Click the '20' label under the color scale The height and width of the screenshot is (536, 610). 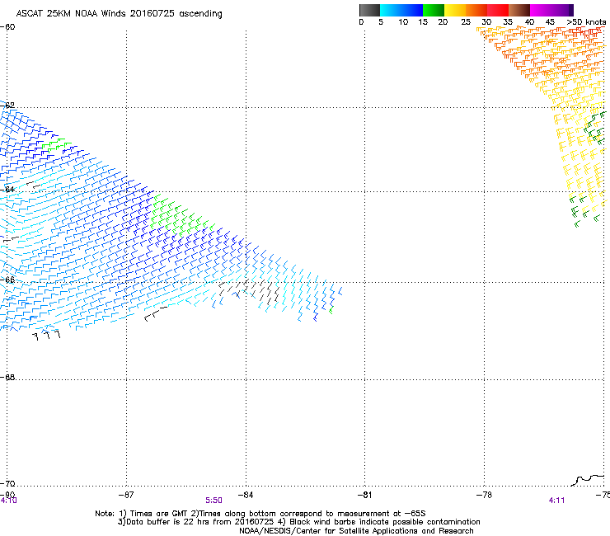(x=443, y=22)
